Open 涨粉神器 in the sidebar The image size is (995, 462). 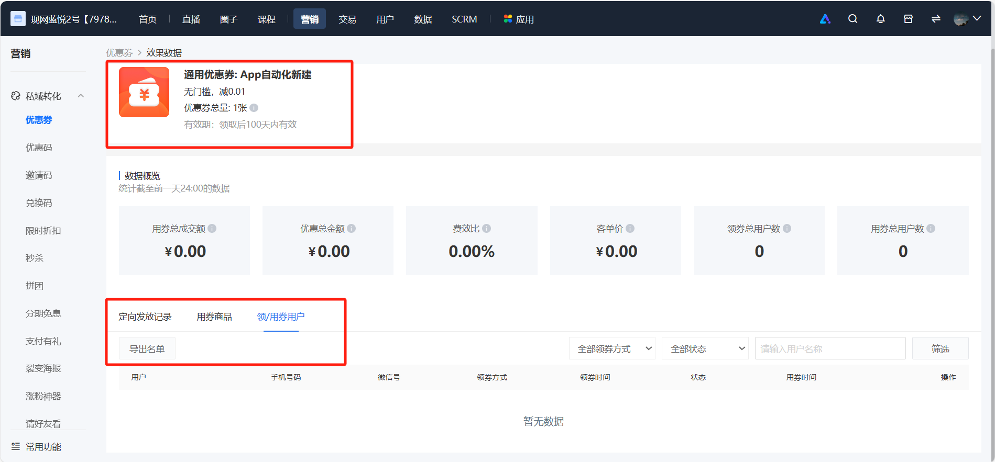click(43, 396)
